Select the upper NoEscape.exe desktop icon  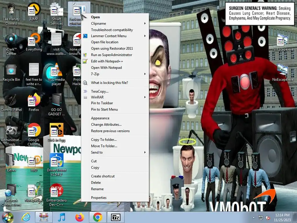[282, 42]
